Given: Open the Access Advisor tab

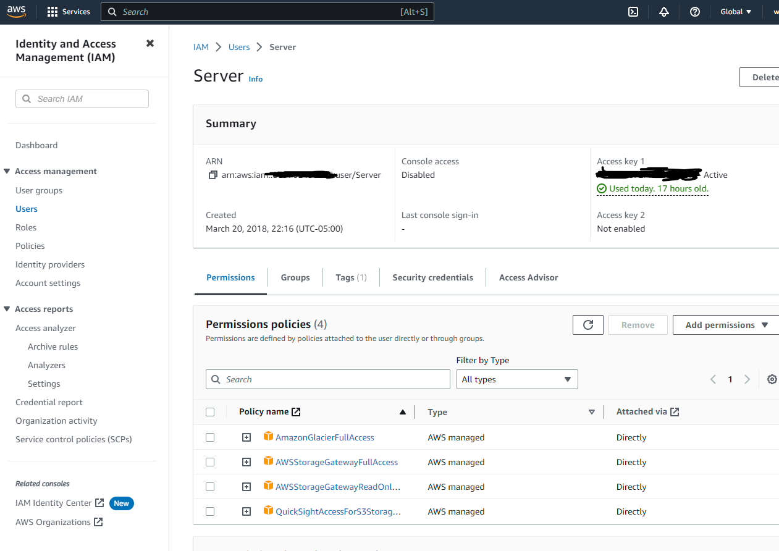Looking at the screenshot, I should click(x=528, y=277).
